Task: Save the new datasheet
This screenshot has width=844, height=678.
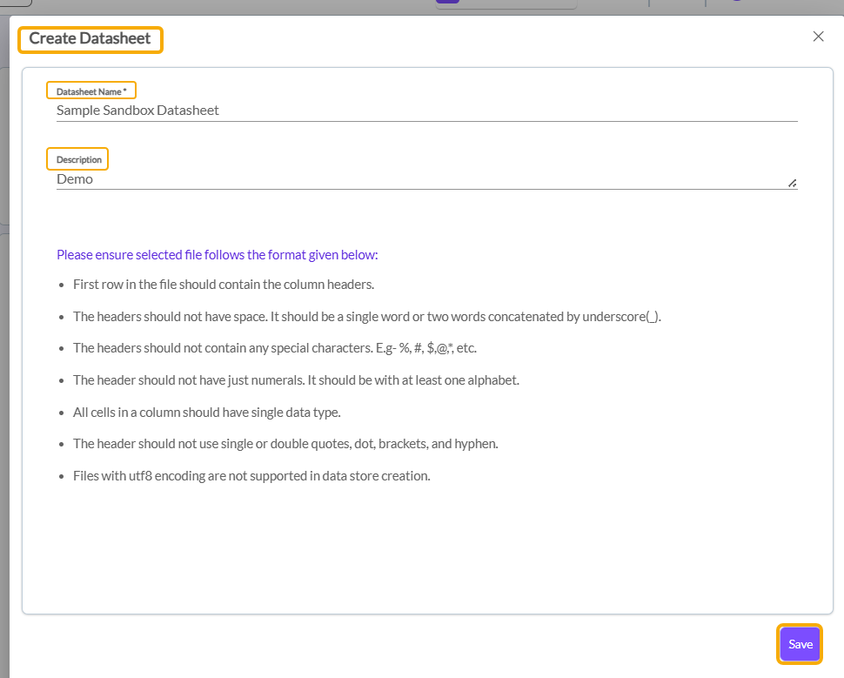Action: (x=800, y=644)
